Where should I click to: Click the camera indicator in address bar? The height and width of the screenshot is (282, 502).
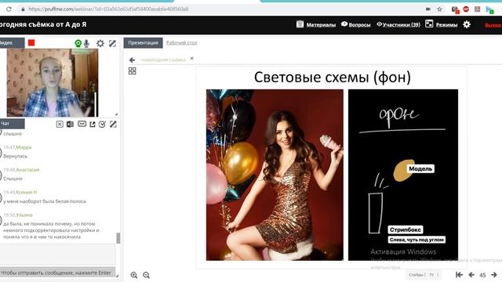[x=428, y=9]
